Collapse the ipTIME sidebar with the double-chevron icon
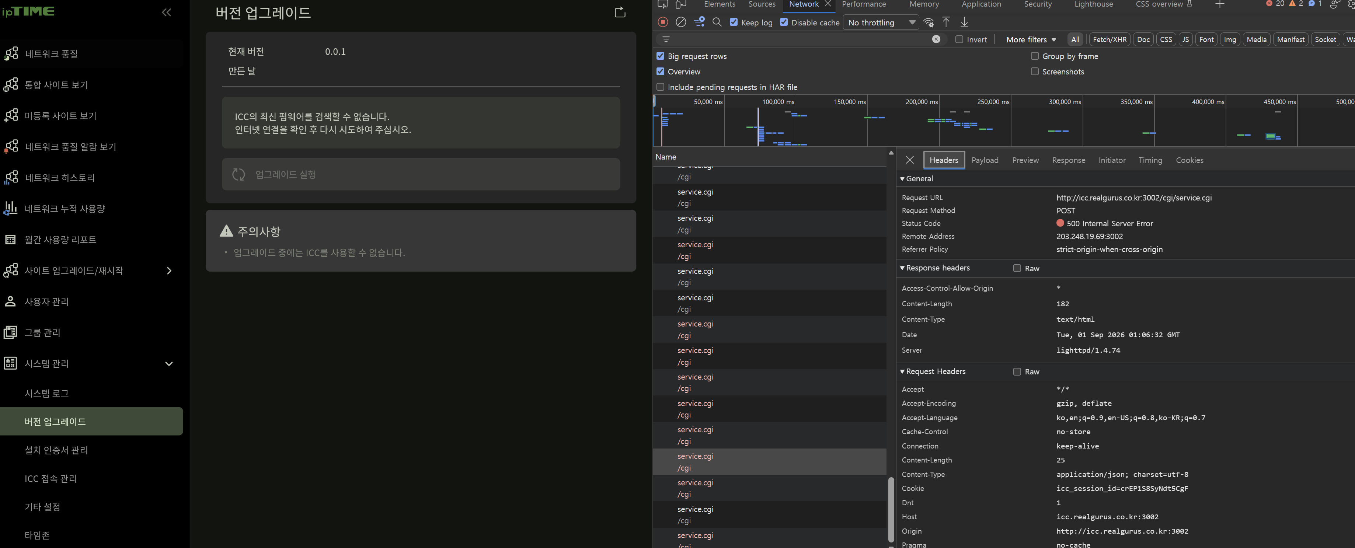 coord(166,12)
